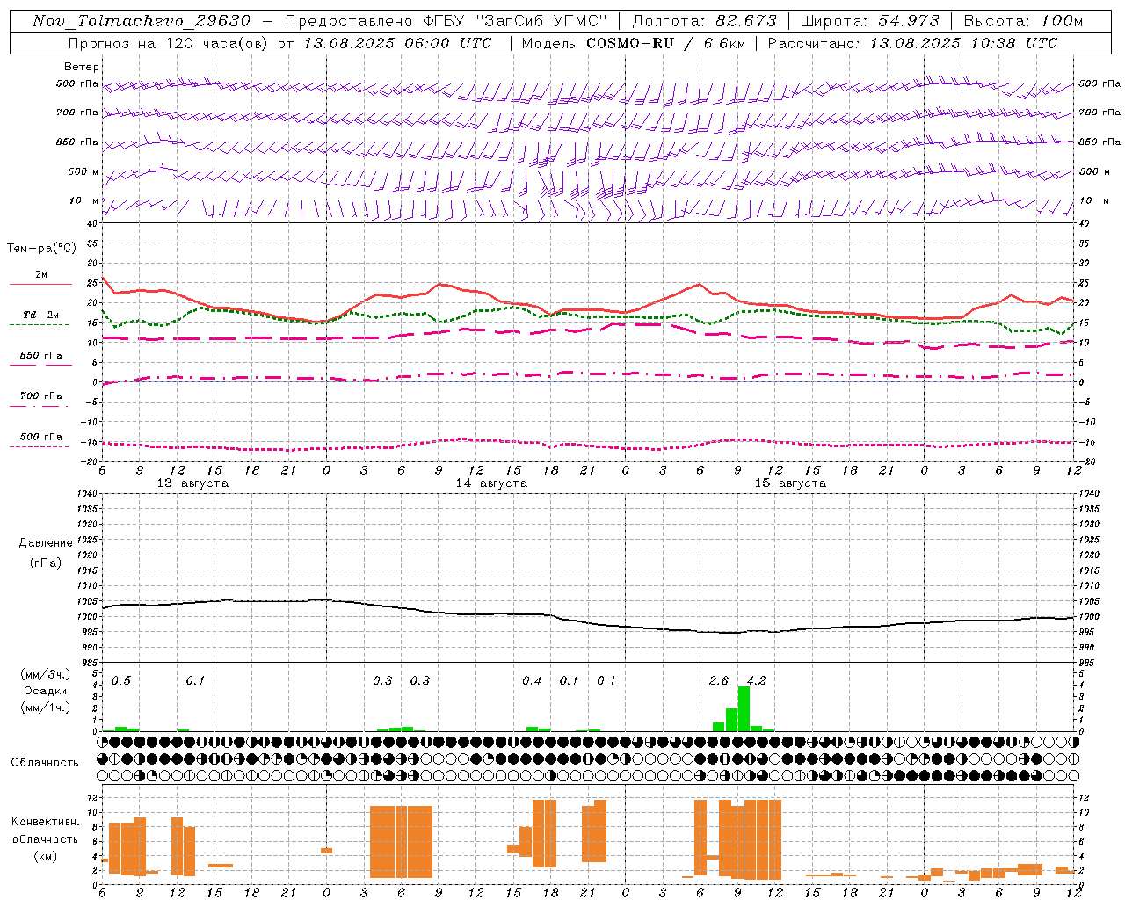Click the forecast text Прогноз на 120 часа(ов)
Screen dimensions: 1125x900
click(x=167, y=43)
